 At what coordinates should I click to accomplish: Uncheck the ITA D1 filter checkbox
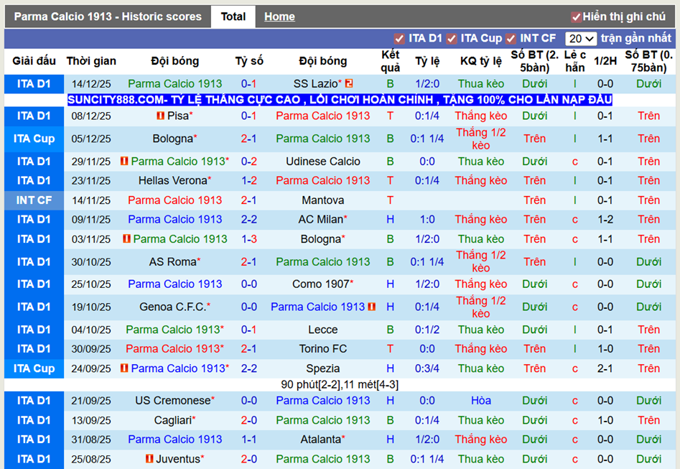(399, 39)
